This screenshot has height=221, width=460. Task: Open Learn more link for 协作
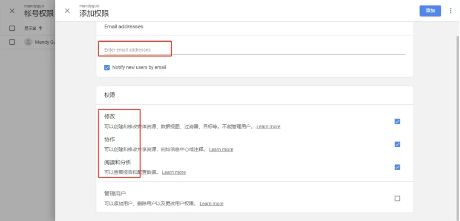coord(221,149)
